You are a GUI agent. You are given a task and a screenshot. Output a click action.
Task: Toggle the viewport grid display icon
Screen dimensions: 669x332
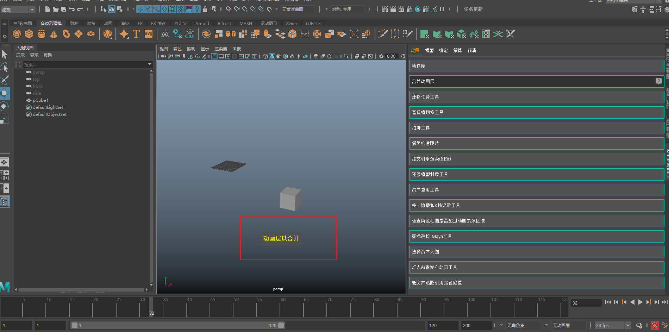tap(214, 56)
